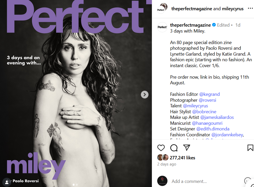Open comments via the speech bubble icon
254x187 pixels.
[174, 148]
